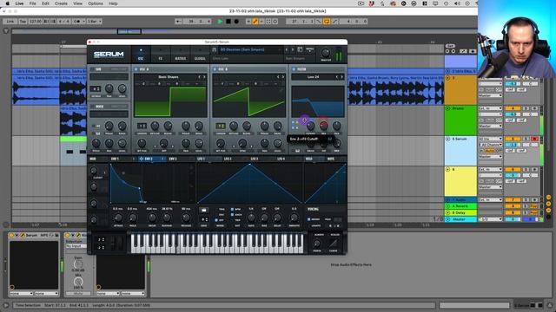556x312 pixels.
Task: Toggle the FILTER enable switch
Action: coord(294,69)
